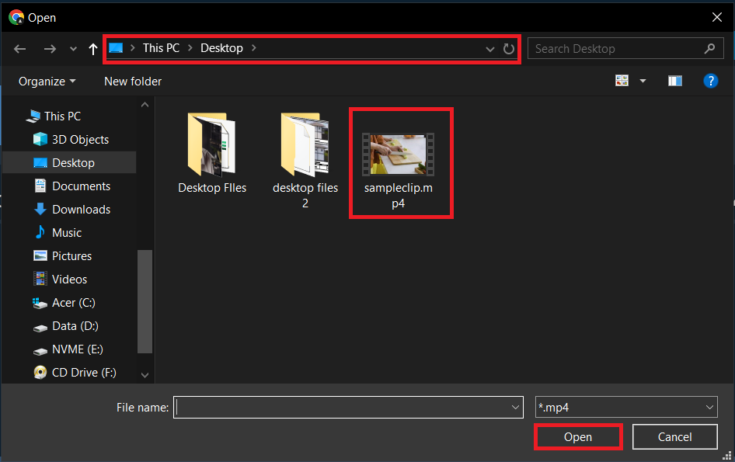735x462 pixels.
Task: Select the Downloads folder in sidebar
Action: click(x=78, y=209)
